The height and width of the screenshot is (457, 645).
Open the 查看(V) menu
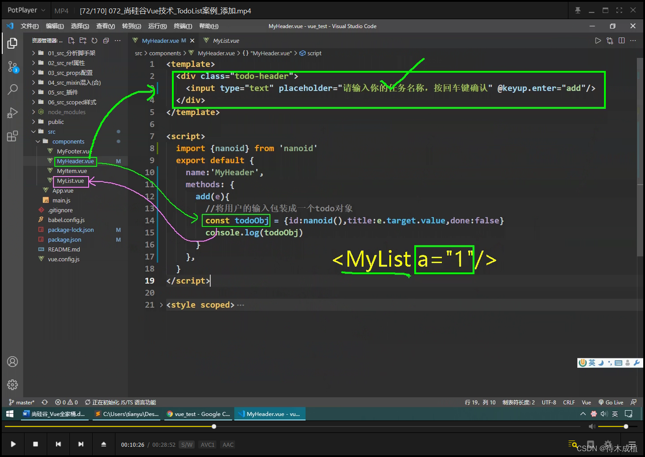pyautogui.click(x=106, y=26)
